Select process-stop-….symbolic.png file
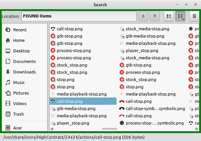Screen dimensions: 201x141 coord(151,123)
